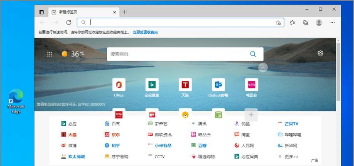Open the yellow bear paw quick link tile
Viewport: 354px width, 166px height.
pyautogui.click(x=185, y=115)
